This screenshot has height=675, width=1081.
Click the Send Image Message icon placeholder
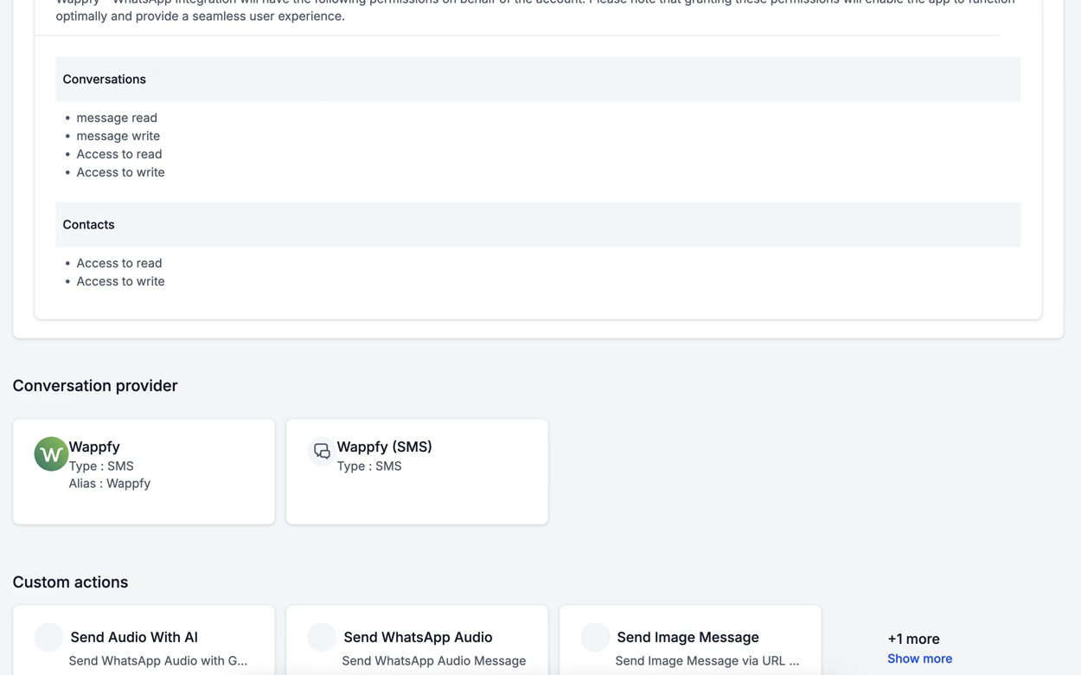[x=595, y=637]
